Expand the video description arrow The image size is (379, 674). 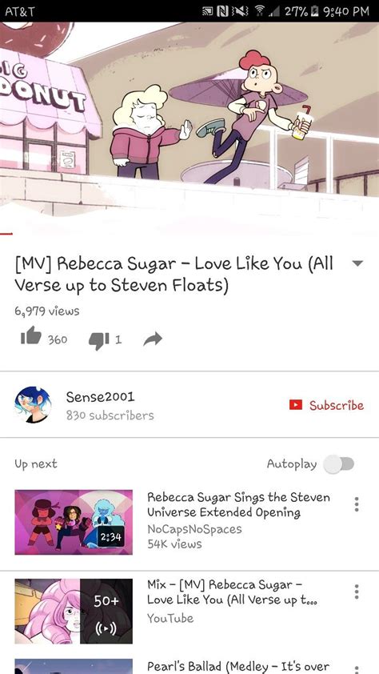coord(357,263)
